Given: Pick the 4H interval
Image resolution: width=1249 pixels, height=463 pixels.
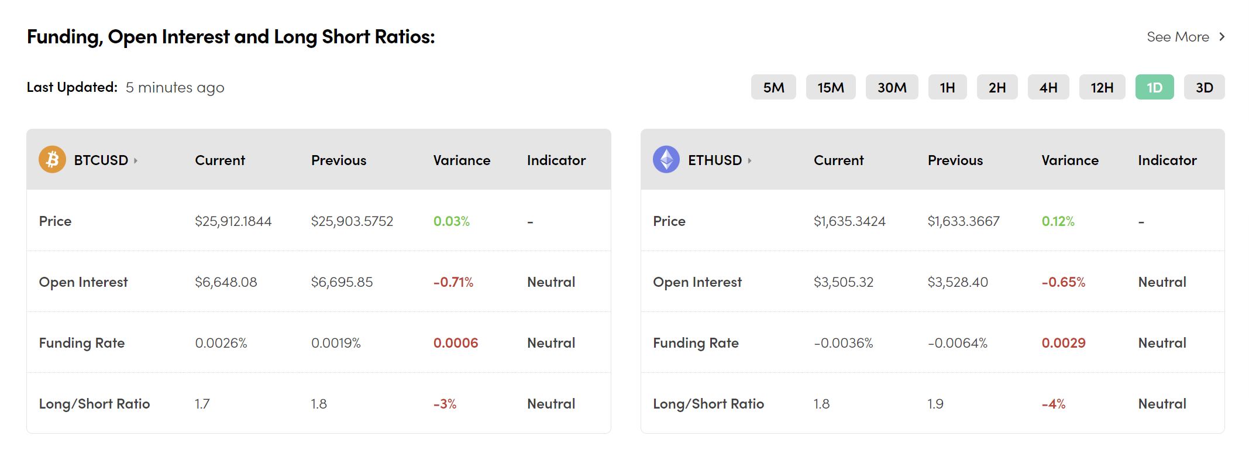Looking at the screenshot, I should pos(1048,87).
